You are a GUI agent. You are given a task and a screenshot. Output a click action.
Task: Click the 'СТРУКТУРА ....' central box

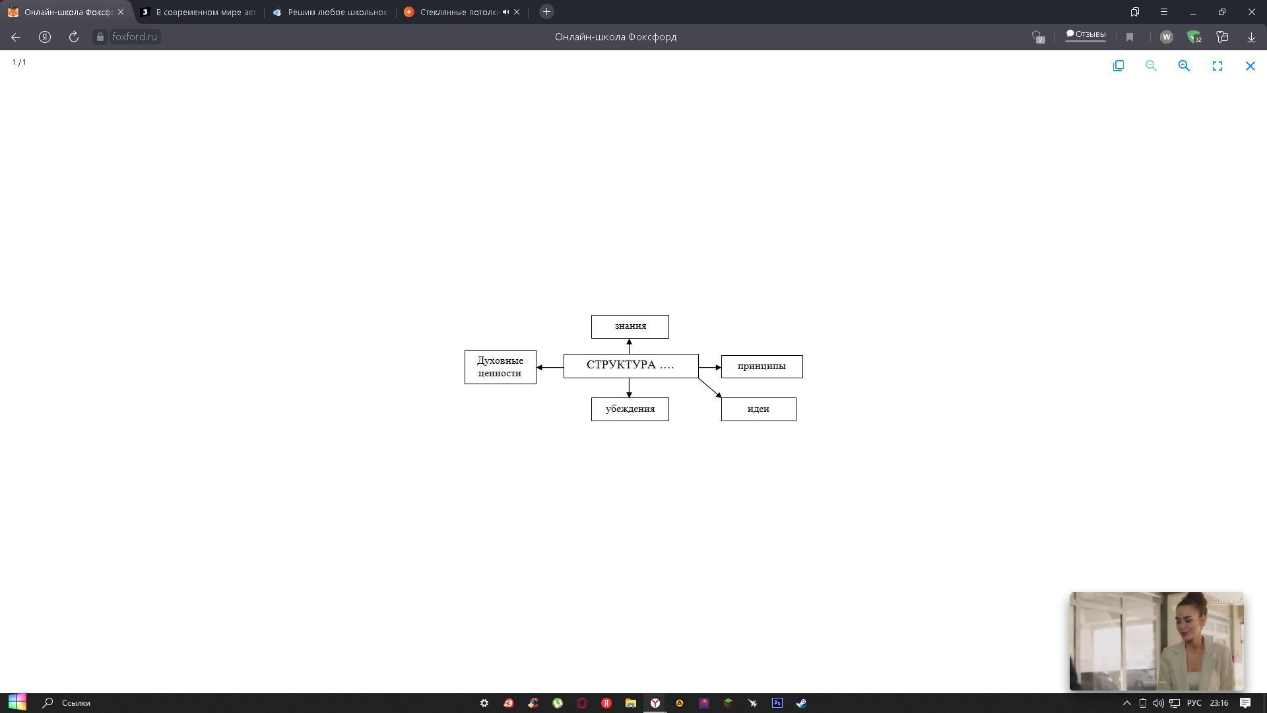point(631,366)
